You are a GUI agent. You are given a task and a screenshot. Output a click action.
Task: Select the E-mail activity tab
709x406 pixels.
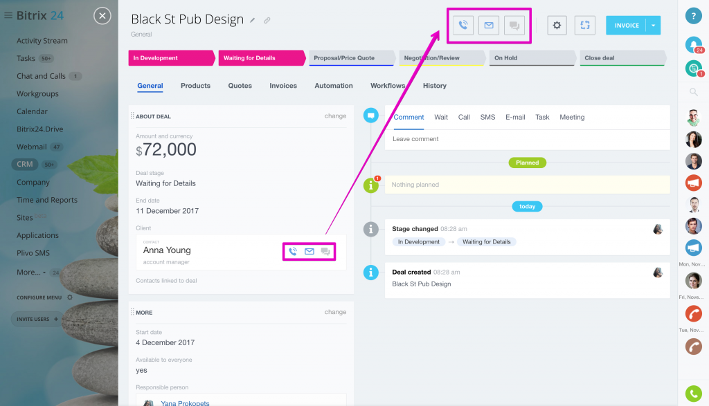[x=515, y=117]
